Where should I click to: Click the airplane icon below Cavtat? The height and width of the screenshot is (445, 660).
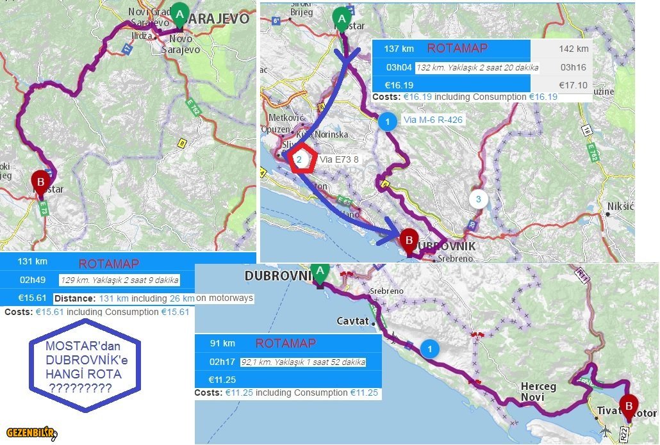(x=393, y=337)
